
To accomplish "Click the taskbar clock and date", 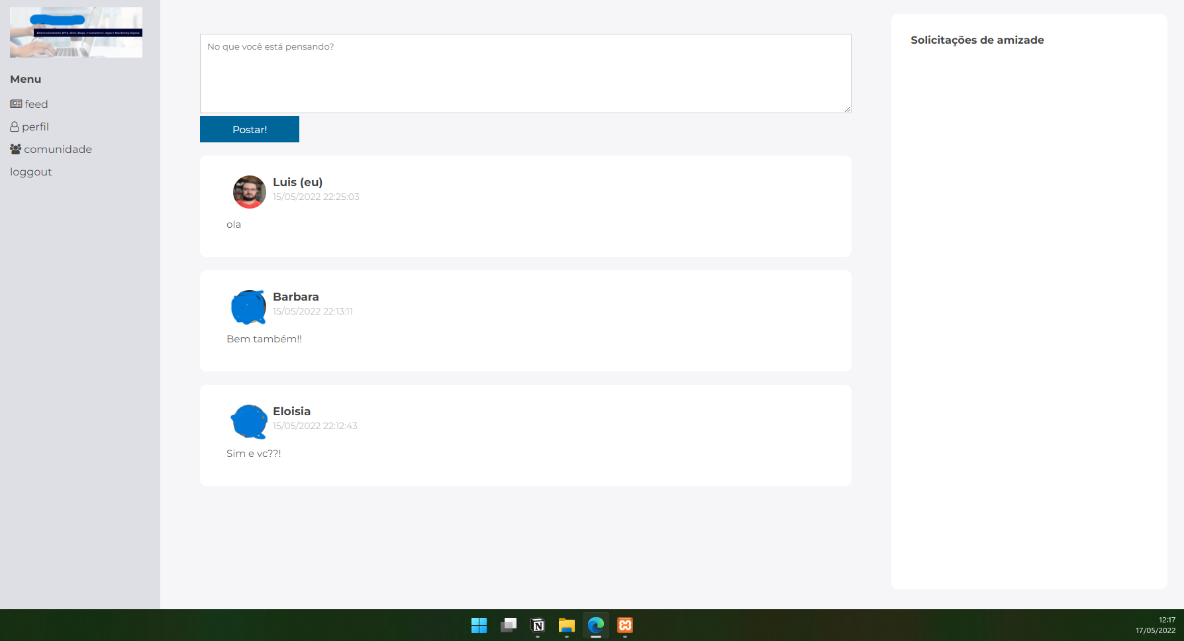I will point(1156,625).
